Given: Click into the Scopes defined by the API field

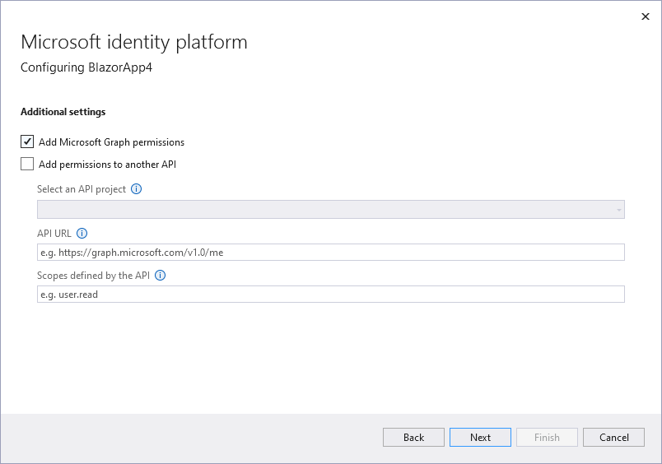Looking at the screenshot, I should pos(329,295).
